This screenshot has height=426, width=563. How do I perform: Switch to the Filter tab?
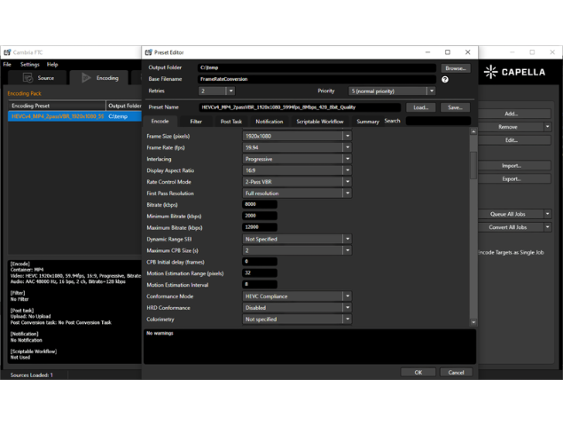point(196,122)
